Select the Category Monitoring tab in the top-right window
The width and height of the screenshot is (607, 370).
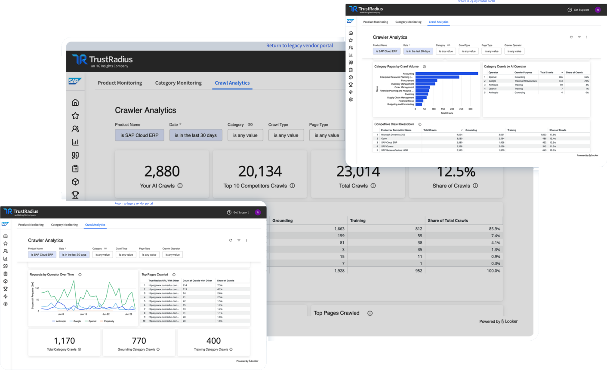tap(408, 22)
